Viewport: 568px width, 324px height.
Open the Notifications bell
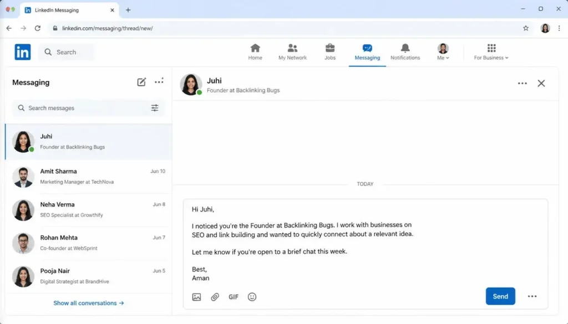click(x=405, y=52)
